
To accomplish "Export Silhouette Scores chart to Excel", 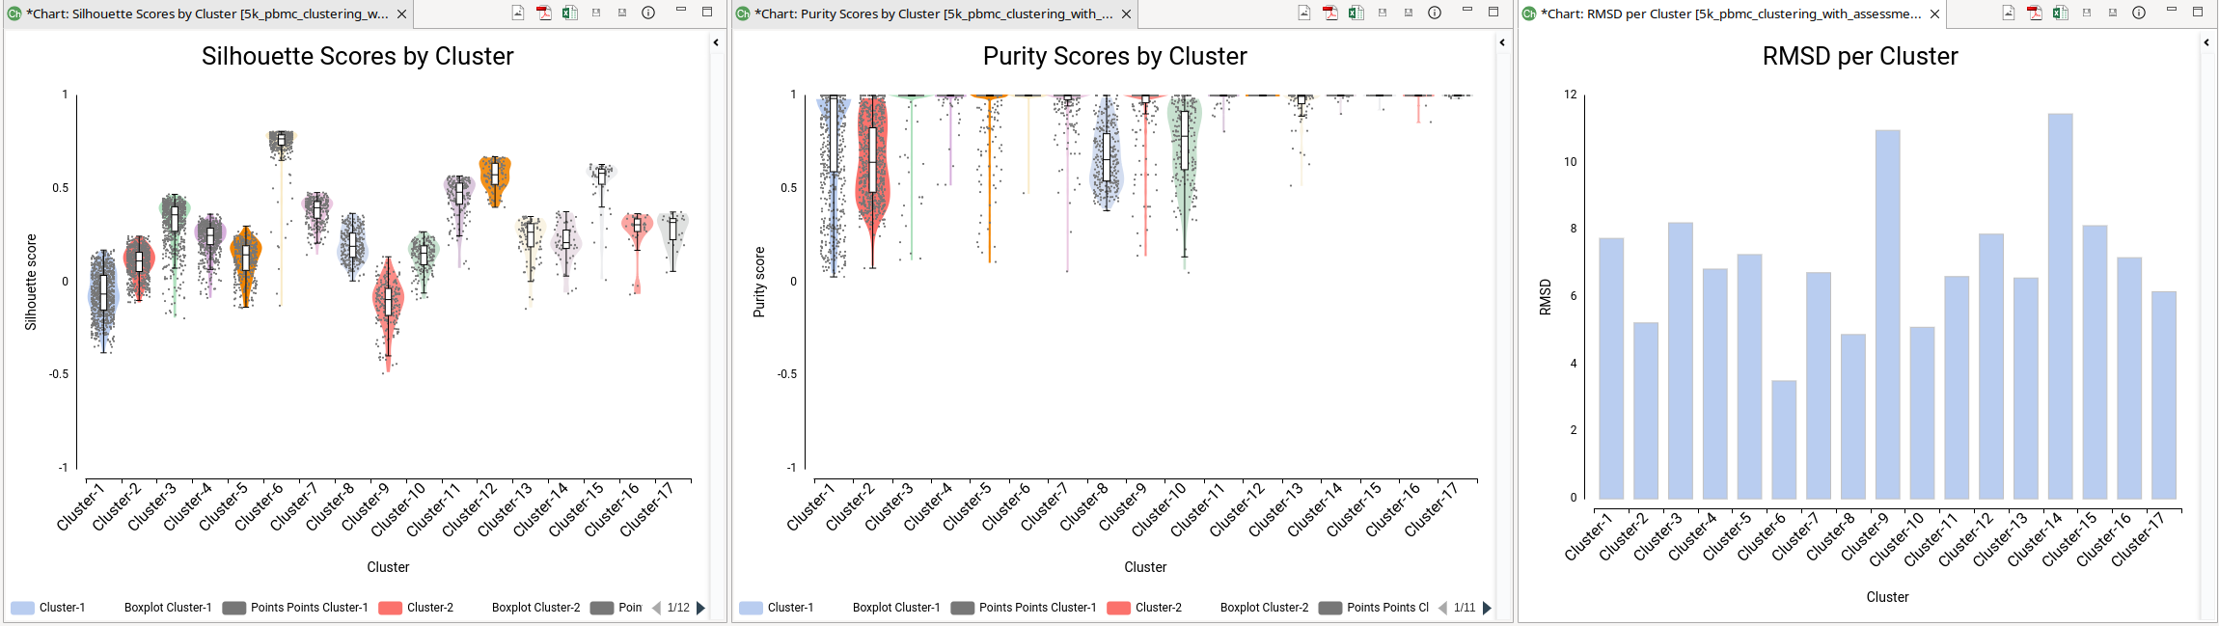I will (x=570, y=14).
